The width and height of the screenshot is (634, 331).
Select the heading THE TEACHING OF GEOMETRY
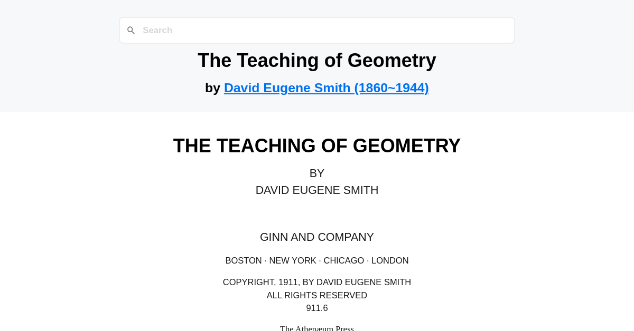317,146
